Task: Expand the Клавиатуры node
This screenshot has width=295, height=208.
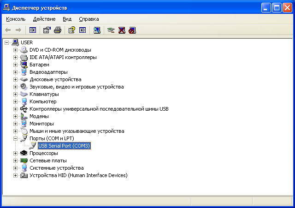Action: click(x=15, y=94)
